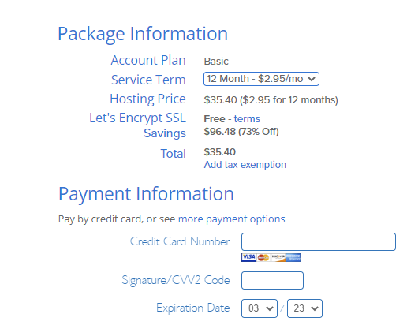The image size is (407, 325).
Task: Click the Package Information heading
Action: (x=143, y=34)
